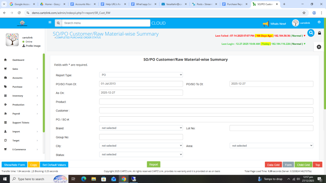Click the power logout icon

click(x=319, y=22)
